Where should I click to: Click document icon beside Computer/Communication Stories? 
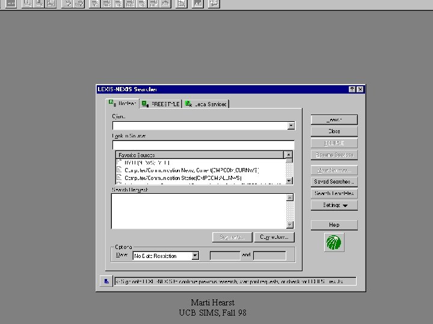coord(119,177)
